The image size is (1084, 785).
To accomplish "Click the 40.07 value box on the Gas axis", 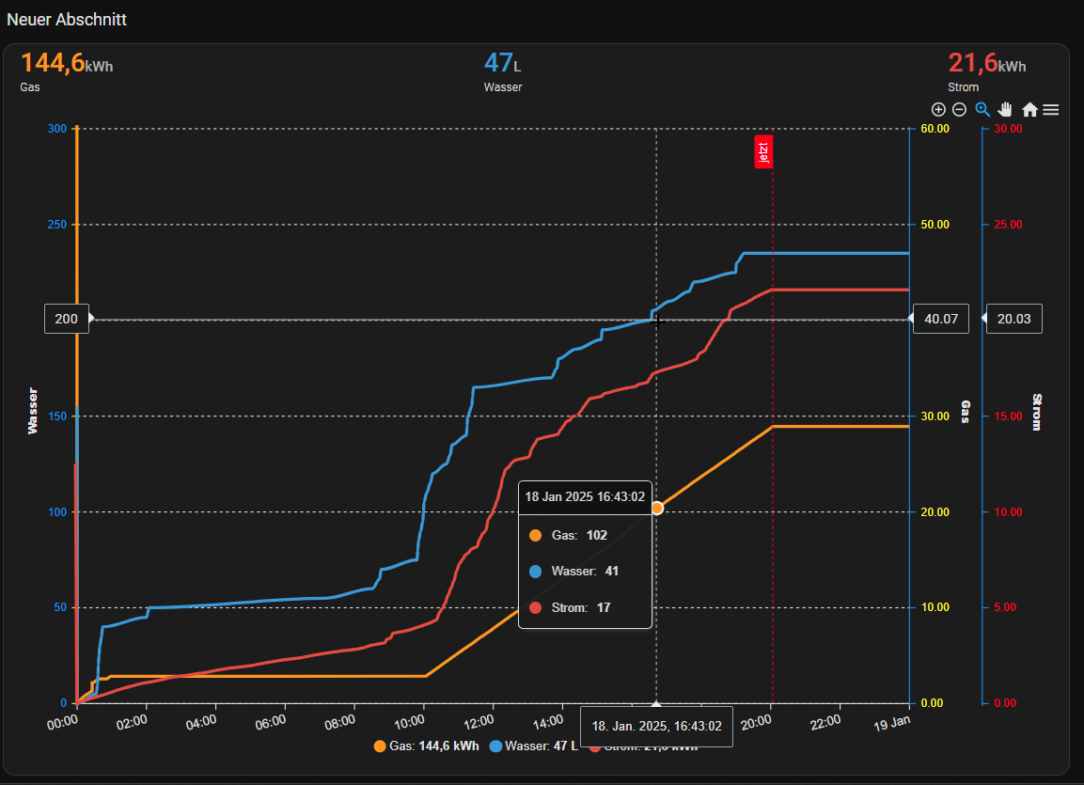I will [940, 319].
